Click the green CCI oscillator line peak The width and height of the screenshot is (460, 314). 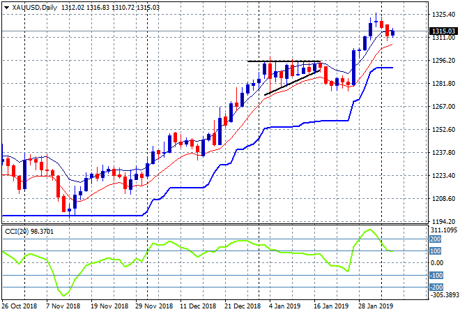pos(369,230)
